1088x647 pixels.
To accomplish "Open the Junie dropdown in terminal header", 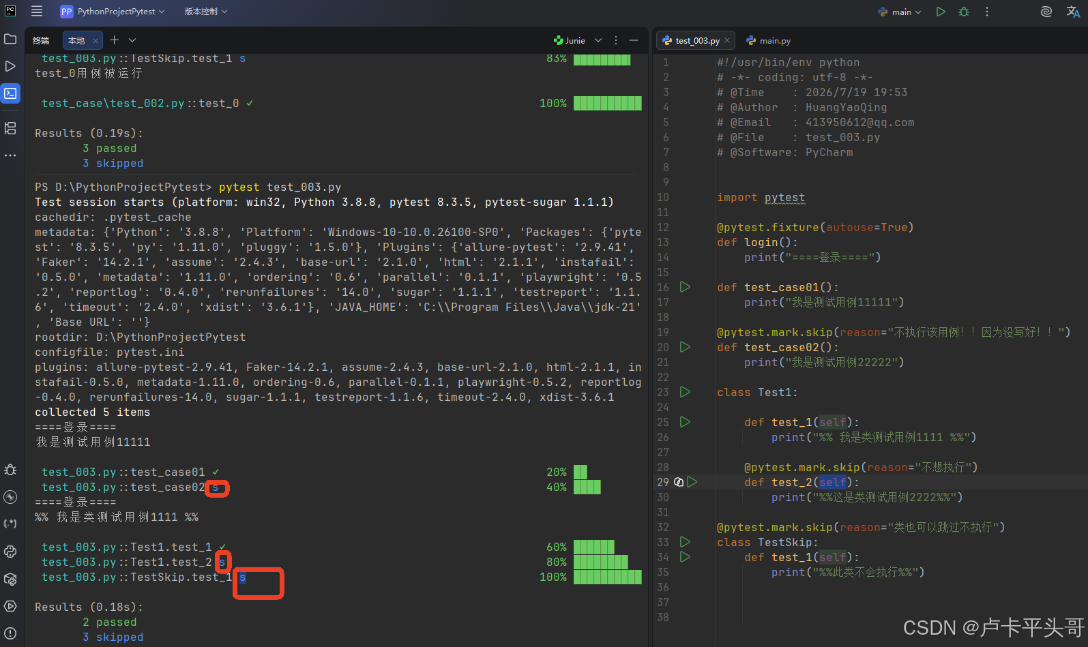I will tap(598, 40).
